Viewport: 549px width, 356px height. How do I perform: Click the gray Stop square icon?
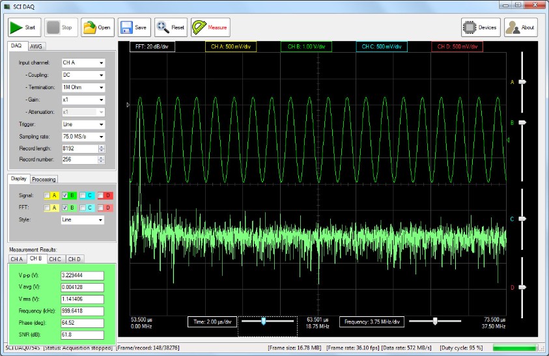[x=53, y=27]
